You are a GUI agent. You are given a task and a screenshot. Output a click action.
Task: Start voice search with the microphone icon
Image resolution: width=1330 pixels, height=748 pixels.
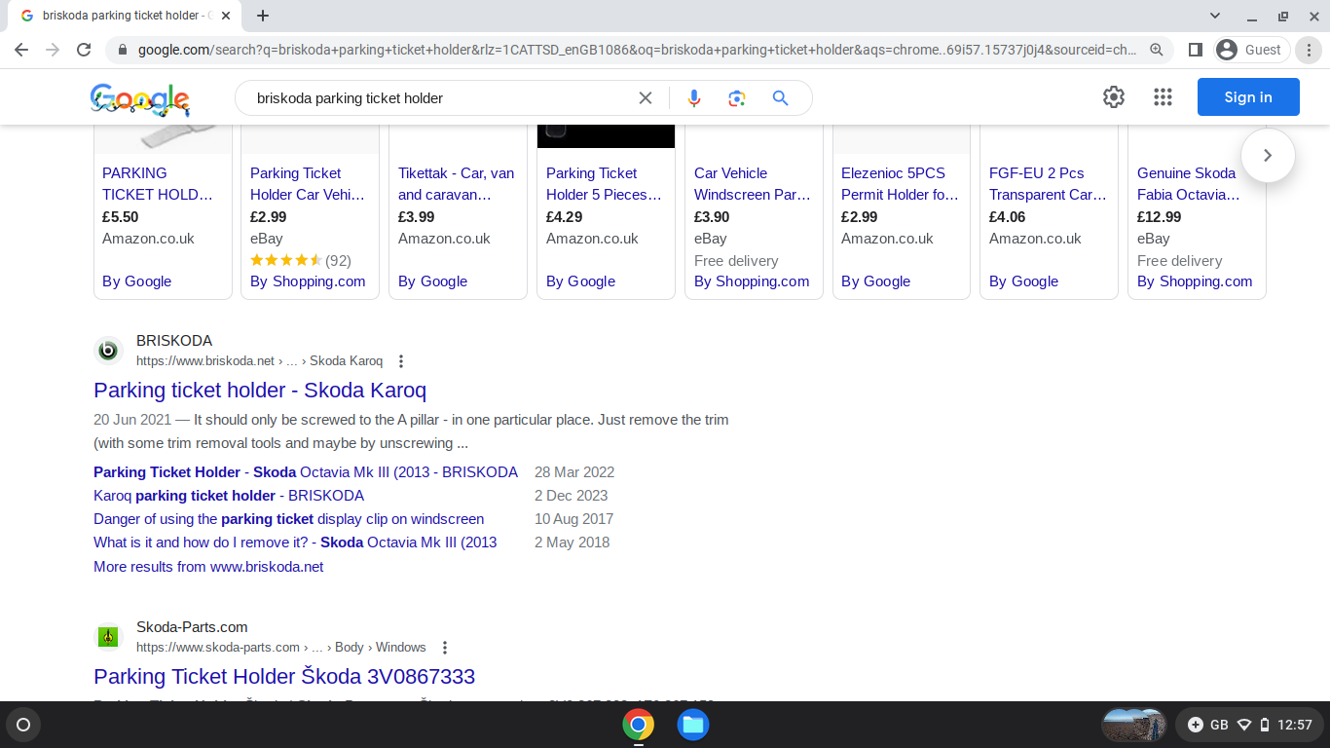point(694,97)
